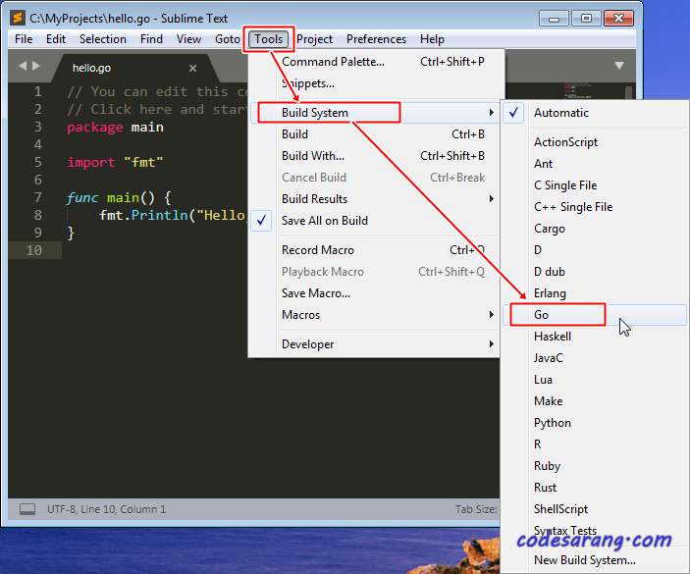
Task: Expand the Developer submenu
Action: click(375, 344)
